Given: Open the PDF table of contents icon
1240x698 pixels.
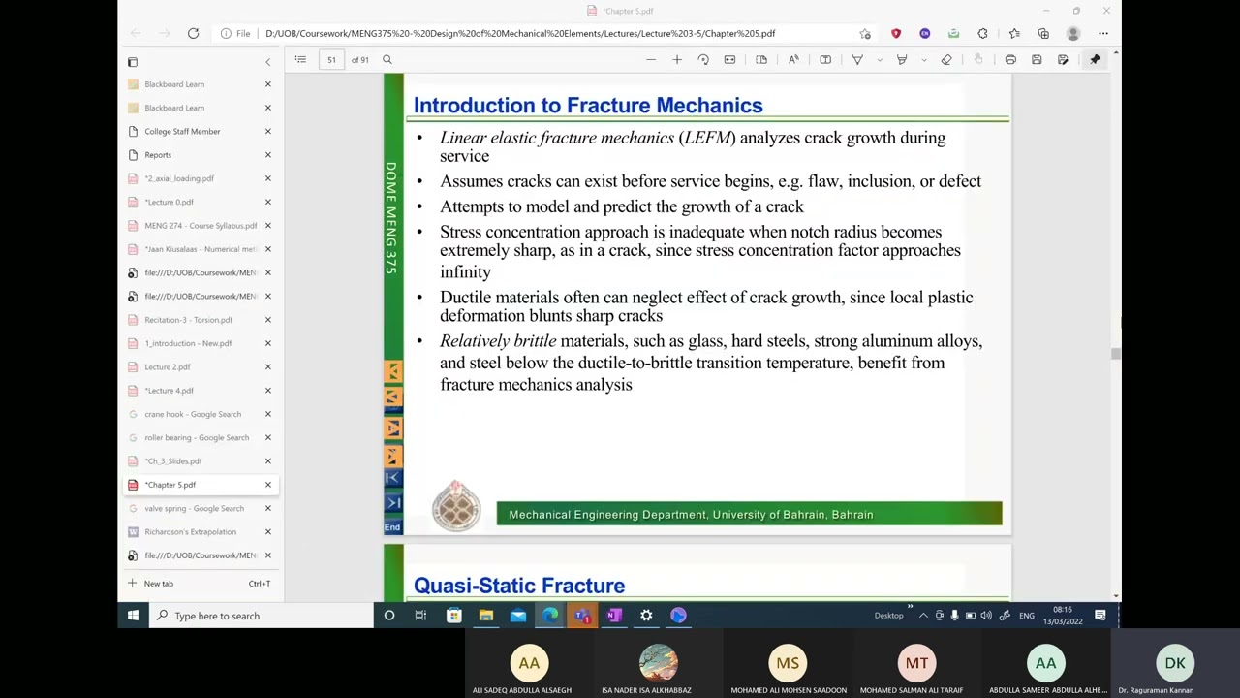Looking at the screenshot, I should [x=300, y=60].
